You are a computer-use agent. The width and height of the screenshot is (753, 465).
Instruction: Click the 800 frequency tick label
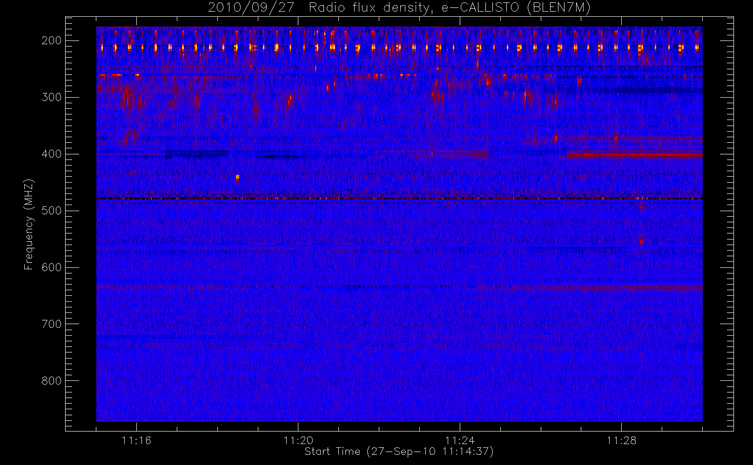click(51, 381)
